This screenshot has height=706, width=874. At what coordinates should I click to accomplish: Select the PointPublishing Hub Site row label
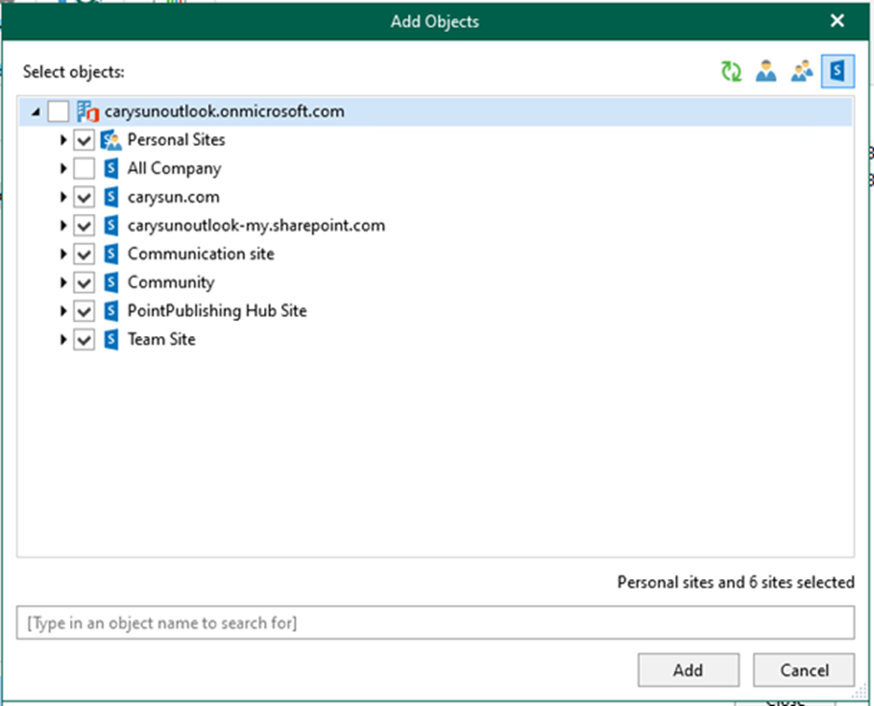click(x=218, y=311)
